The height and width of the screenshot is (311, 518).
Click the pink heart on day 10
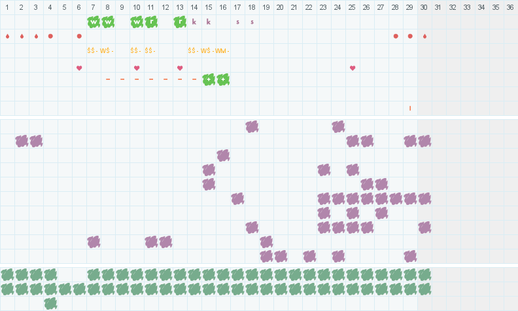tap(137, 68)
